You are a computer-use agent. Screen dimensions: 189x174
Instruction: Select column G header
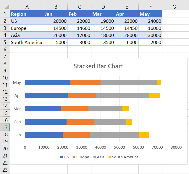[x=174, y=7]
